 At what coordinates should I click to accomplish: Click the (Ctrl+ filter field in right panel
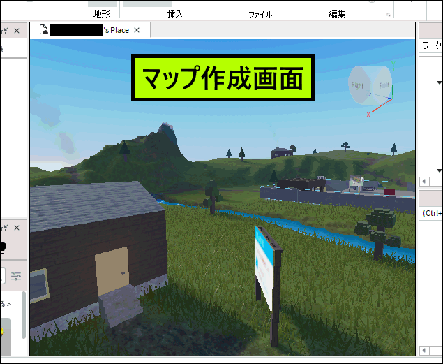click(x=432, y=213)
